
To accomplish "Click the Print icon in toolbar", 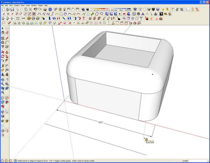I will (x=45, y=9).
